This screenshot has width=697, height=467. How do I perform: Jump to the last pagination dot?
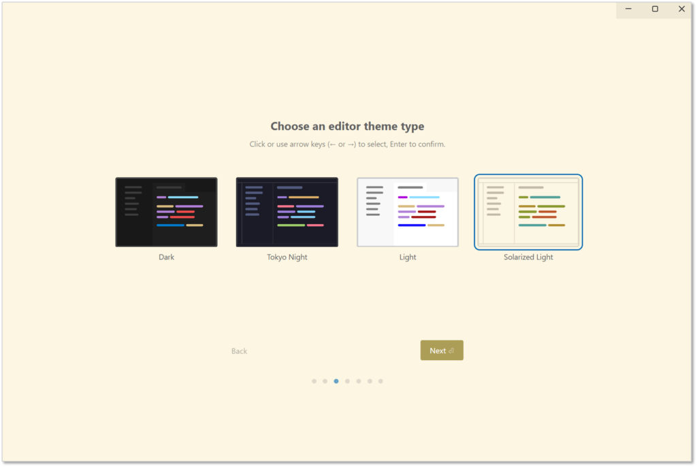click(x=380, y=381)
